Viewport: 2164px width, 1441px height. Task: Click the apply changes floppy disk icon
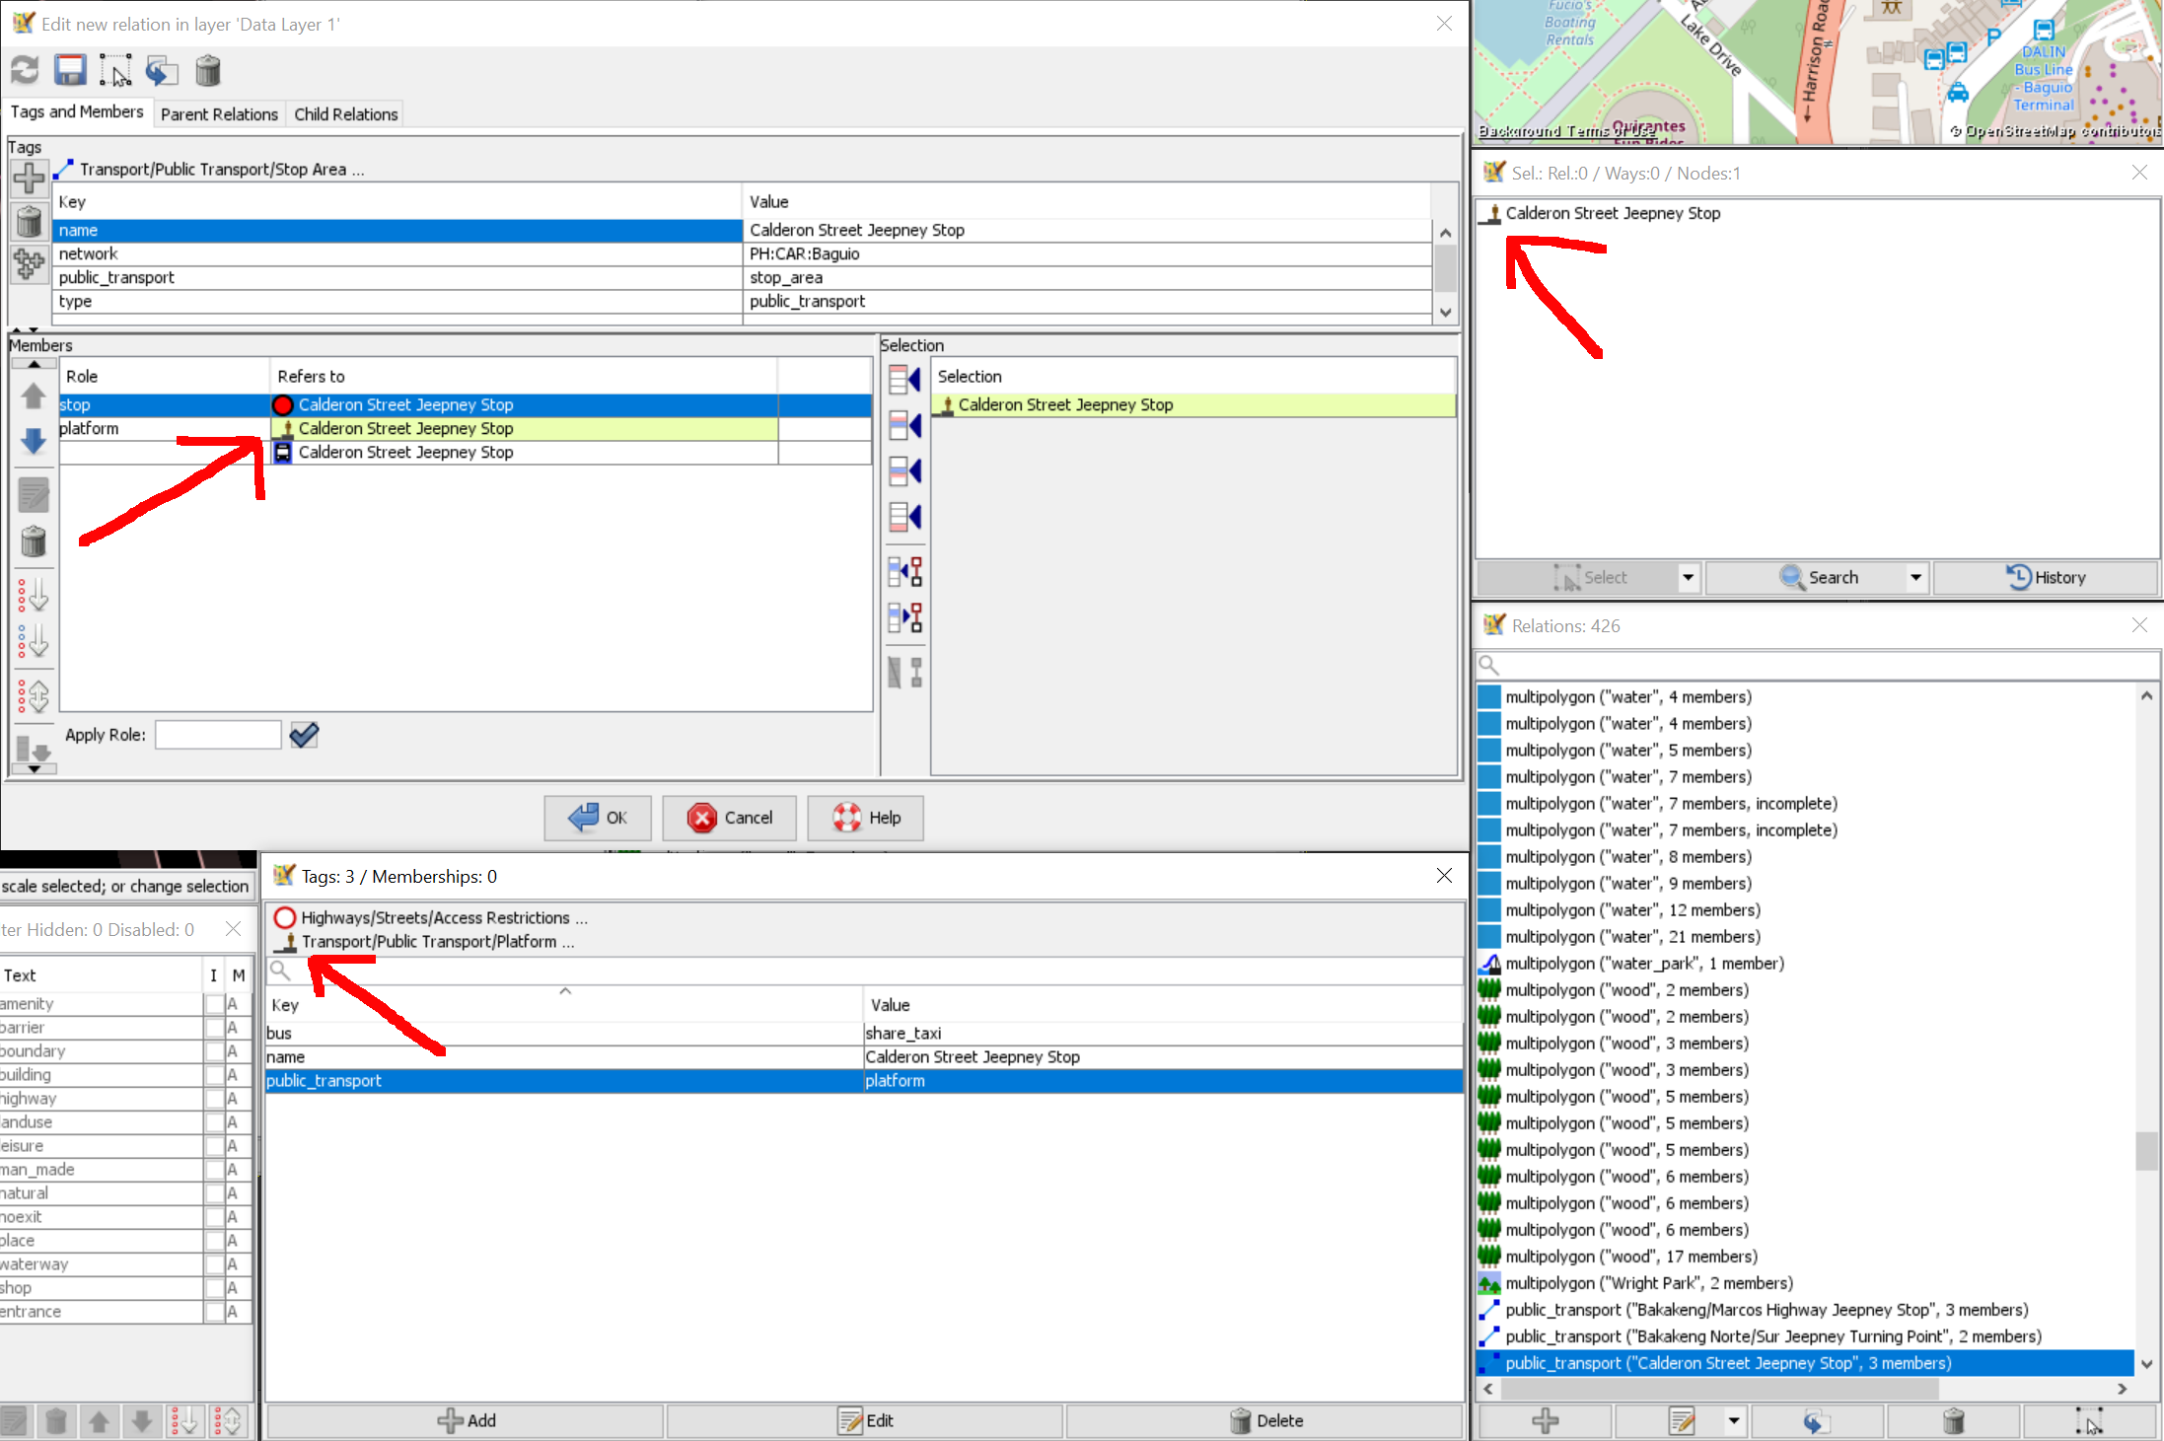[70, 70]
